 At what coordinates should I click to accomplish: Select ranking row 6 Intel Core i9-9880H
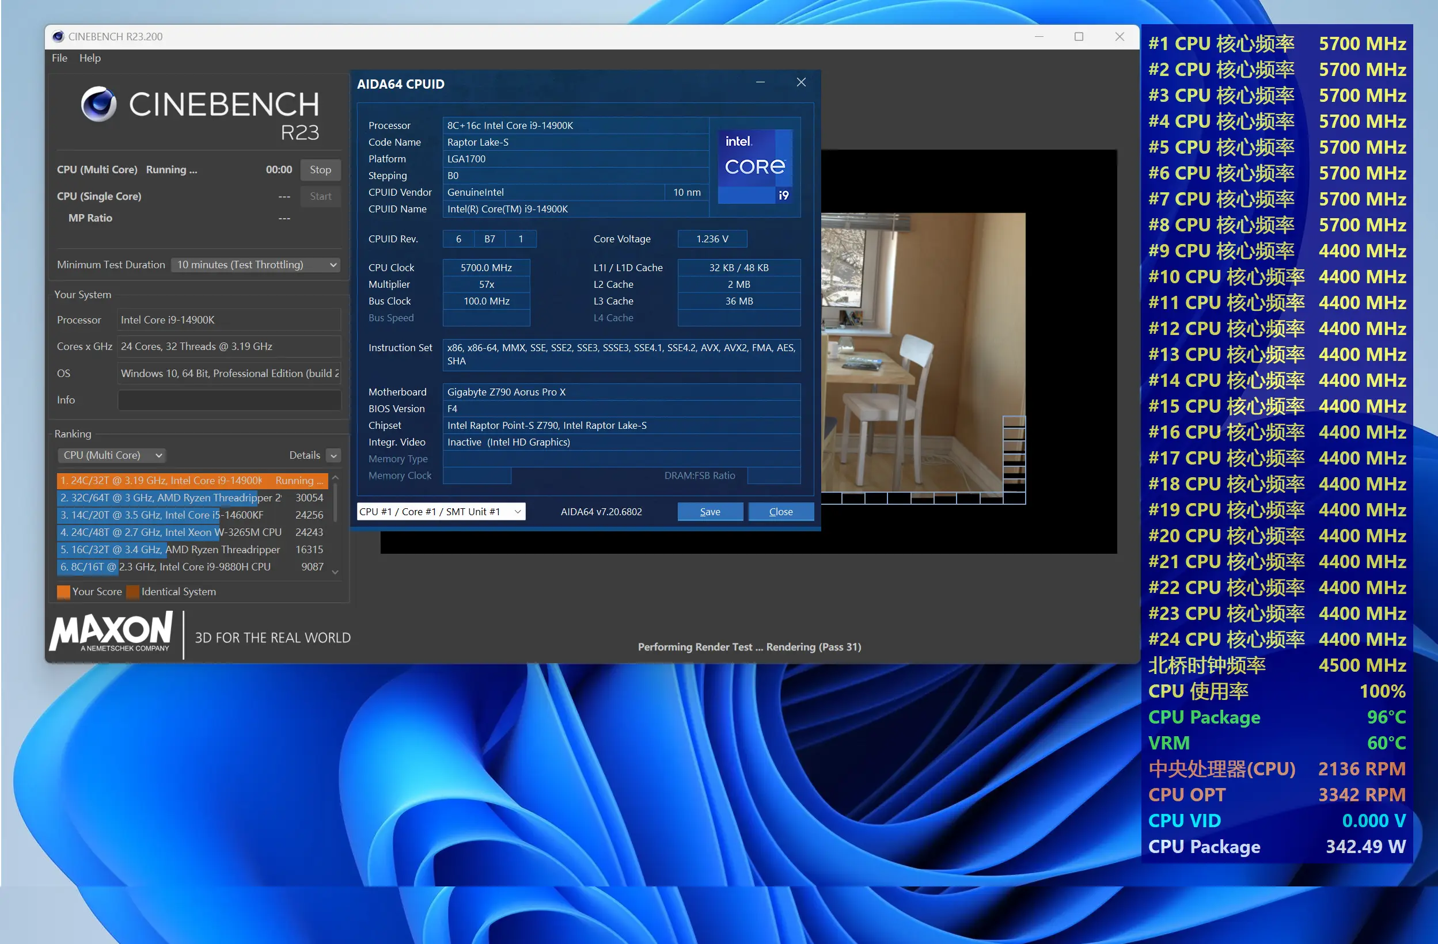coord(192,566)
